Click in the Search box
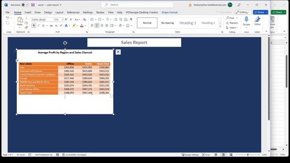This screenshot has height=163, width=290. tap(137, 5)
